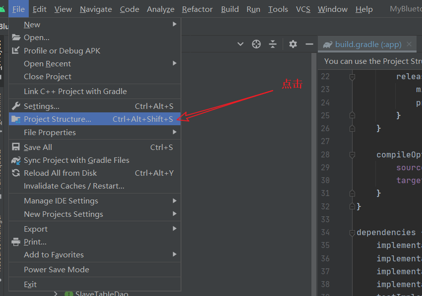Open Settings... from File menu
Image resolution: width=422 pixels, height=296 pixels.
click(95, 106)
